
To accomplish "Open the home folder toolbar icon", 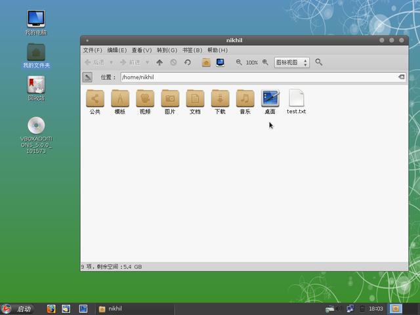I will tap(206, 62).
